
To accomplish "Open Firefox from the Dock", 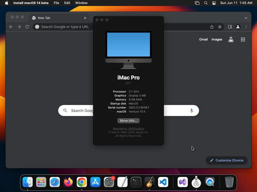I will 68,182.
